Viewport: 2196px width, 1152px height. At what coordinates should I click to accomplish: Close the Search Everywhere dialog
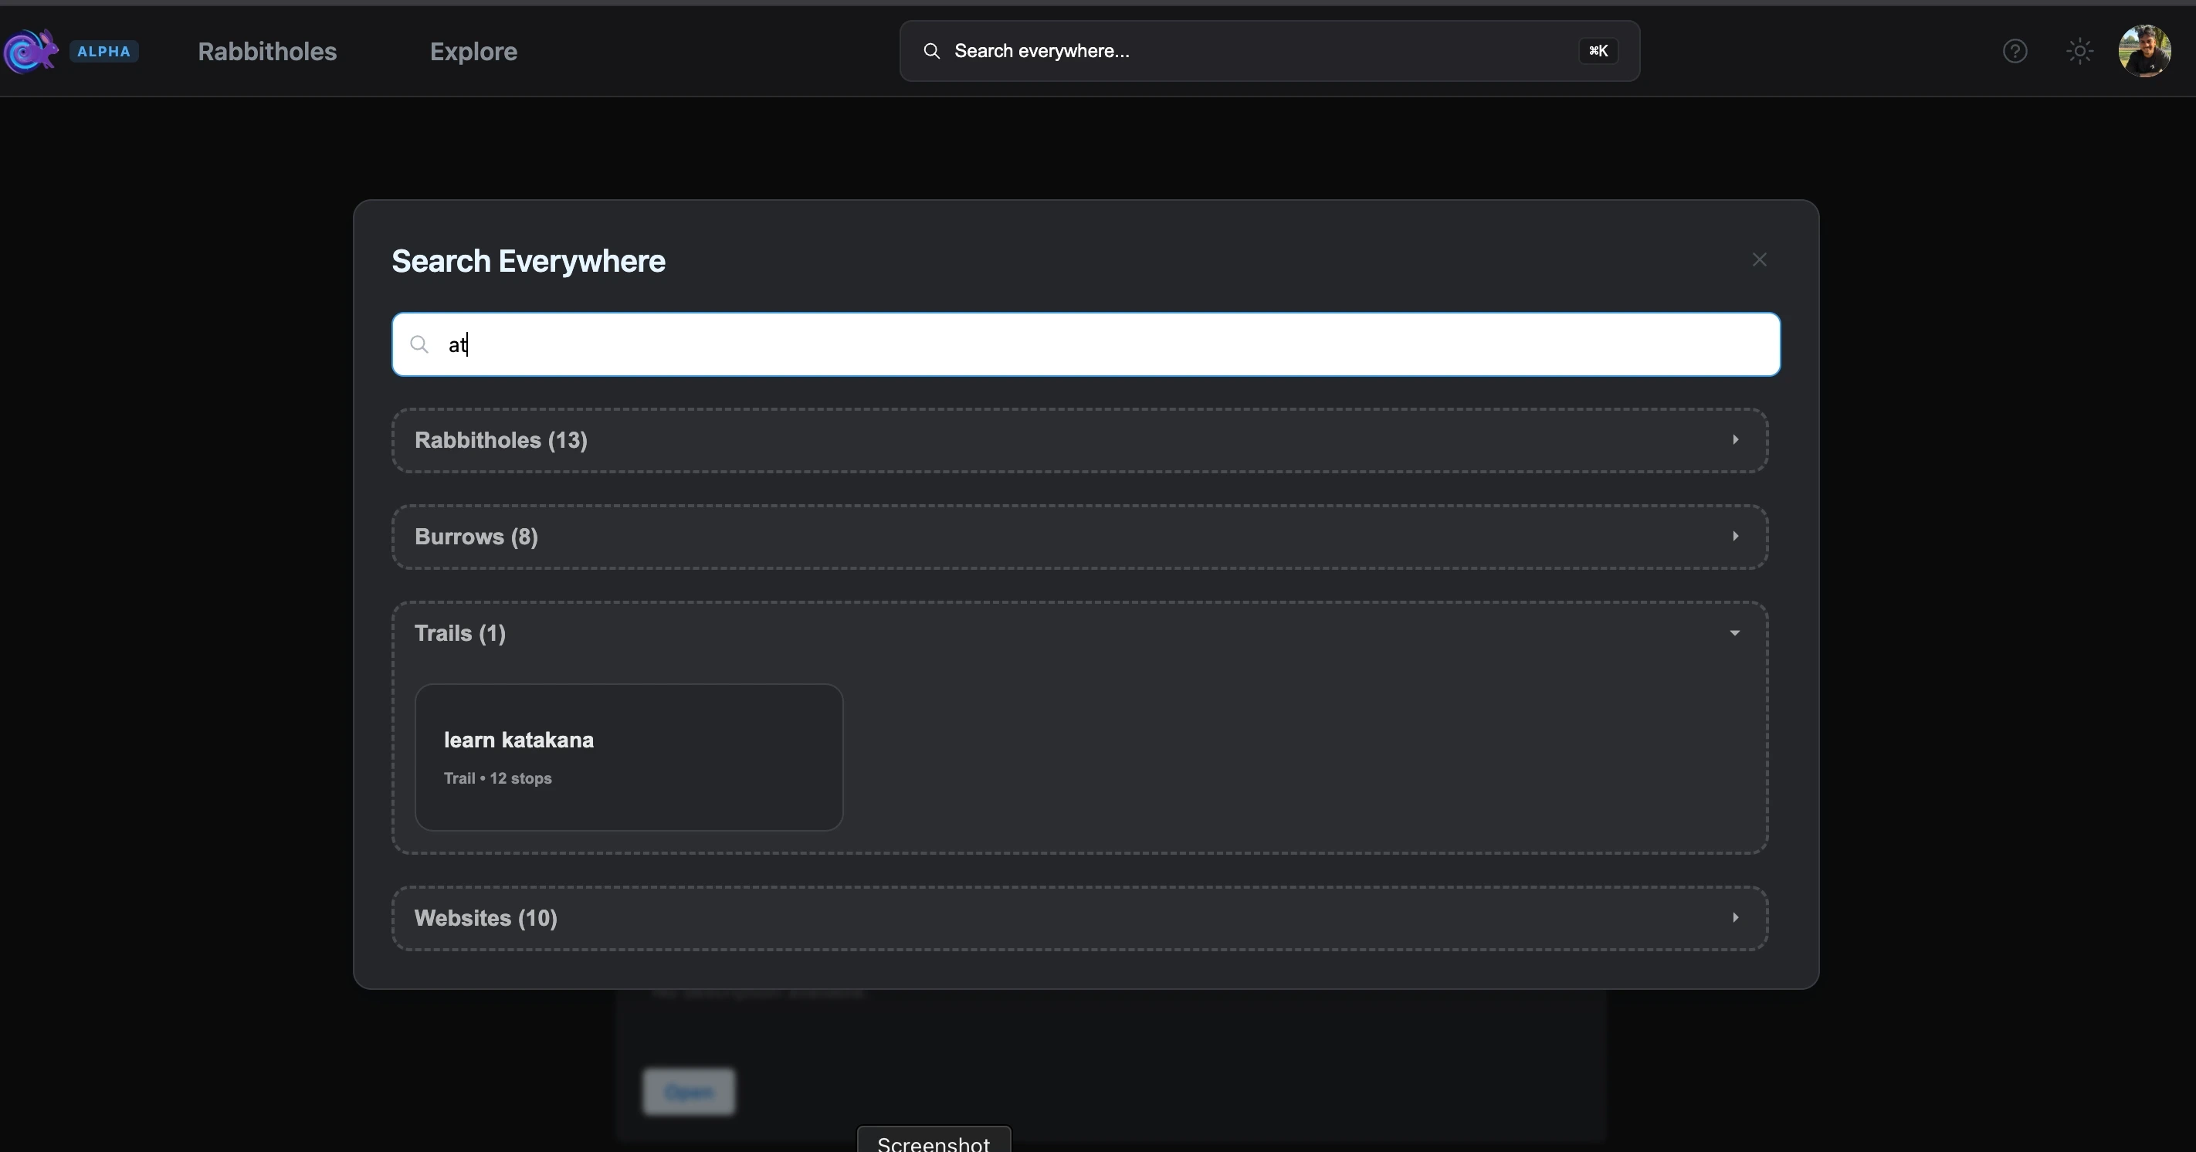click(x=1759, y=259)
